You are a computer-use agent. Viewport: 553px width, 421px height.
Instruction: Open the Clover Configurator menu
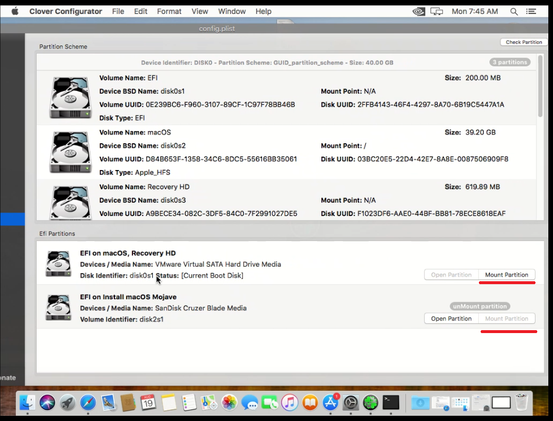pos(65,11)
